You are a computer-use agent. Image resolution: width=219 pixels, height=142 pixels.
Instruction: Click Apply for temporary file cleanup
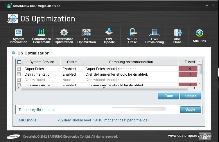(191, 110)
